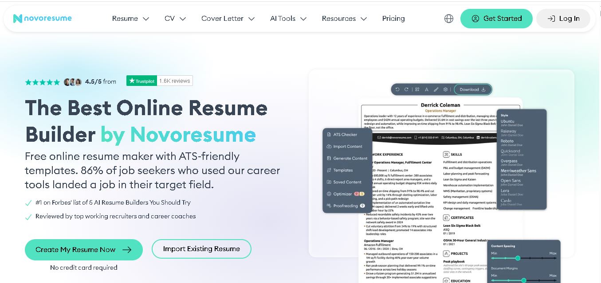Click the Projects section icon on resume
The width and height of the screenshot is (601, 283).
(446, 254)
